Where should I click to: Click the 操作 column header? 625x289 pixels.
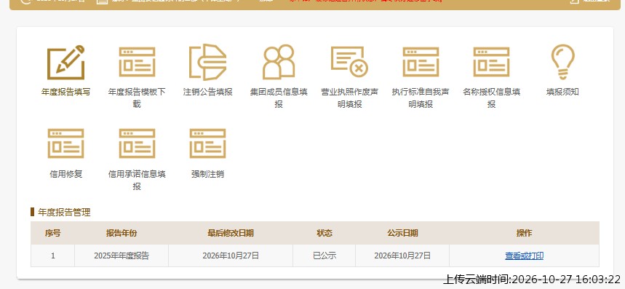tap(524, 233)
